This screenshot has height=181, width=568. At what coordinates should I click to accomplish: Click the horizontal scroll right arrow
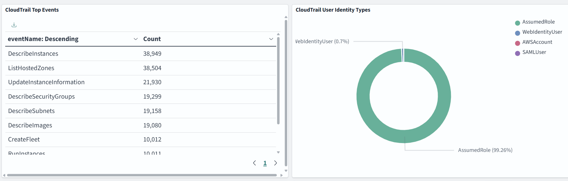pyautogui.click(x=281, y=175)
